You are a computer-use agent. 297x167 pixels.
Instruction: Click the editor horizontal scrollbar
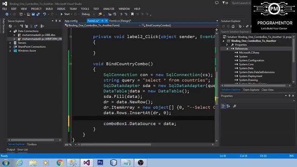pyautogui.click(x=116, y=145)
